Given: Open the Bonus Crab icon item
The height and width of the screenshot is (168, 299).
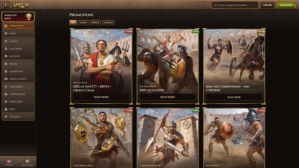Looking at the screenshot, I should click(x=6, y=101).
